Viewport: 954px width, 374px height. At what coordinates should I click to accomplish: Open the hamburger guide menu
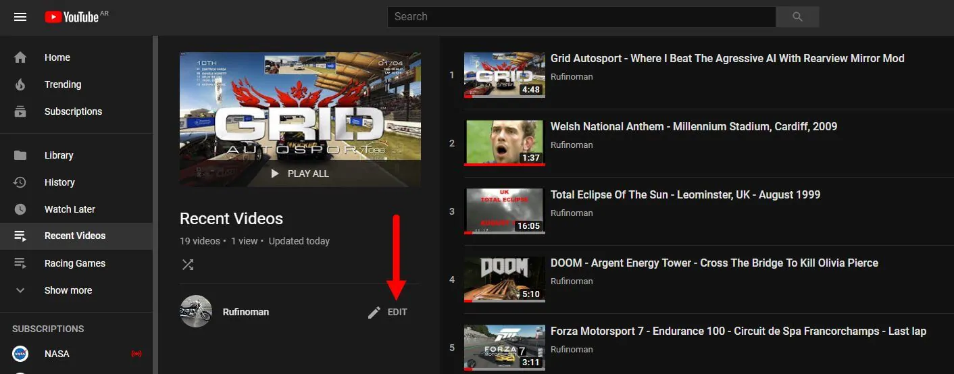point(20,17)
